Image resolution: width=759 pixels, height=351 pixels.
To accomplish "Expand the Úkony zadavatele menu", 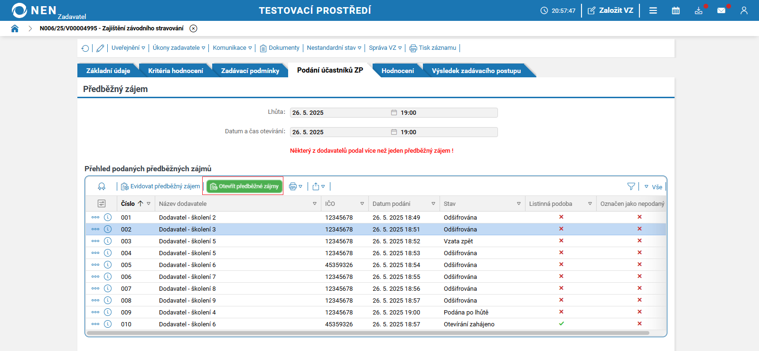I will coord(179,48).
